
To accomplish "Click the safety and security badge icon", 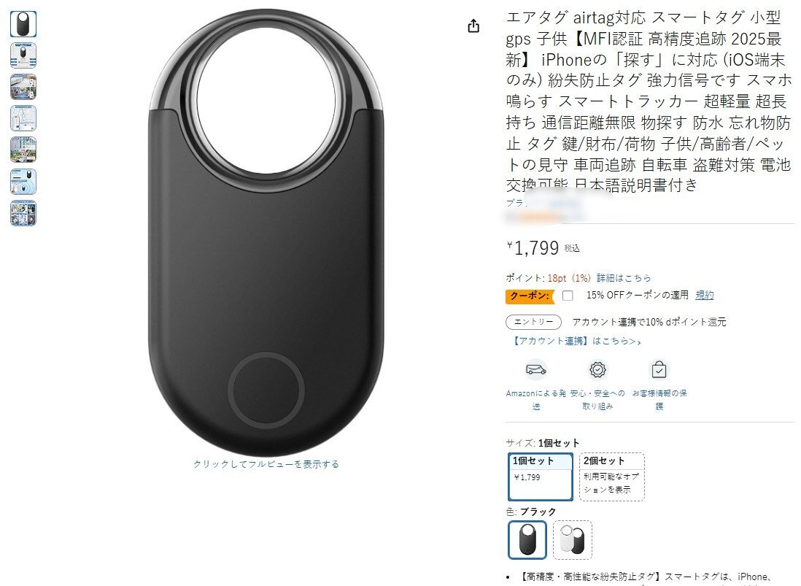I will tap(597, 369).
